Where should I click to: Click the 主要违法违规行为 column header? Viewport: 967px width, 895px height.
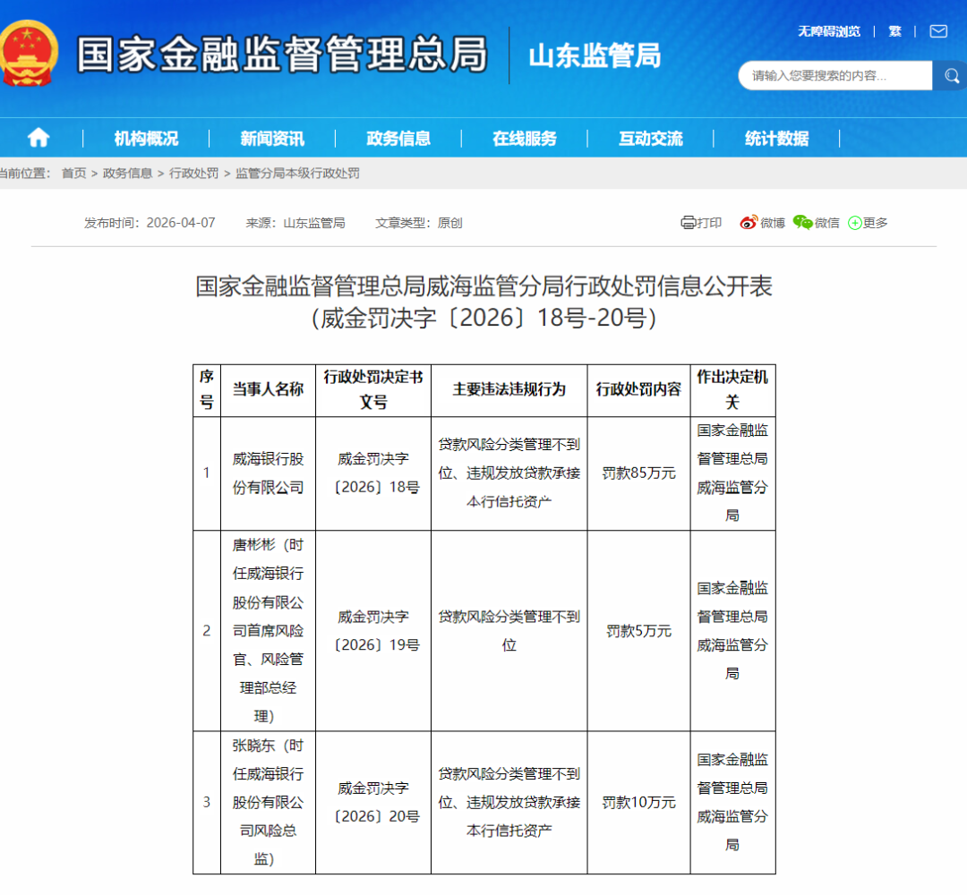coord(509,389)
